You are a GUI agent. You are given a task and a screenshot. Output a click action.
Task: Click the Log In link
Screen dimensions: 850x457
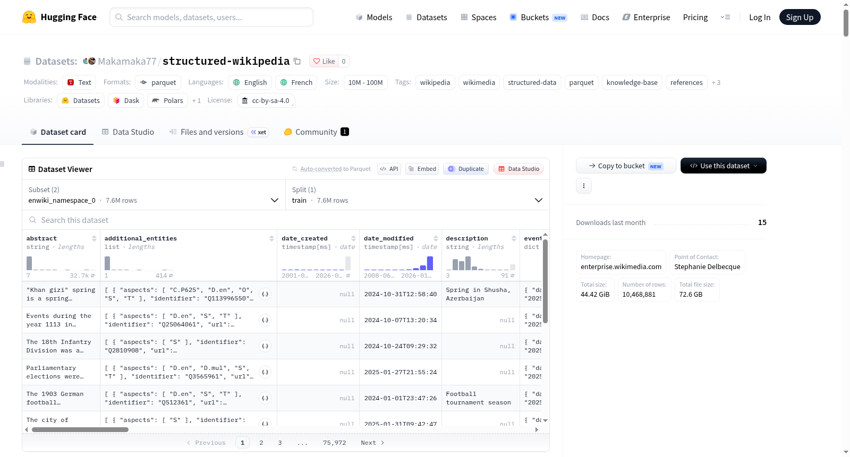click(x=760, y=18)
